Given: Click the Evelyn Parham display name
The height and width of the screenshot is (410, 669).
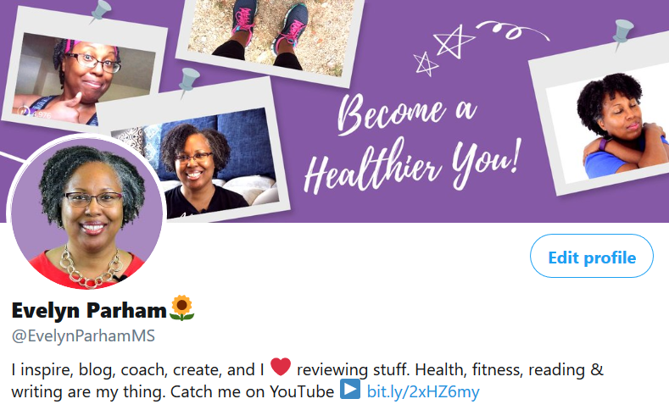Looking at the screenshot, I should (89, 310).
